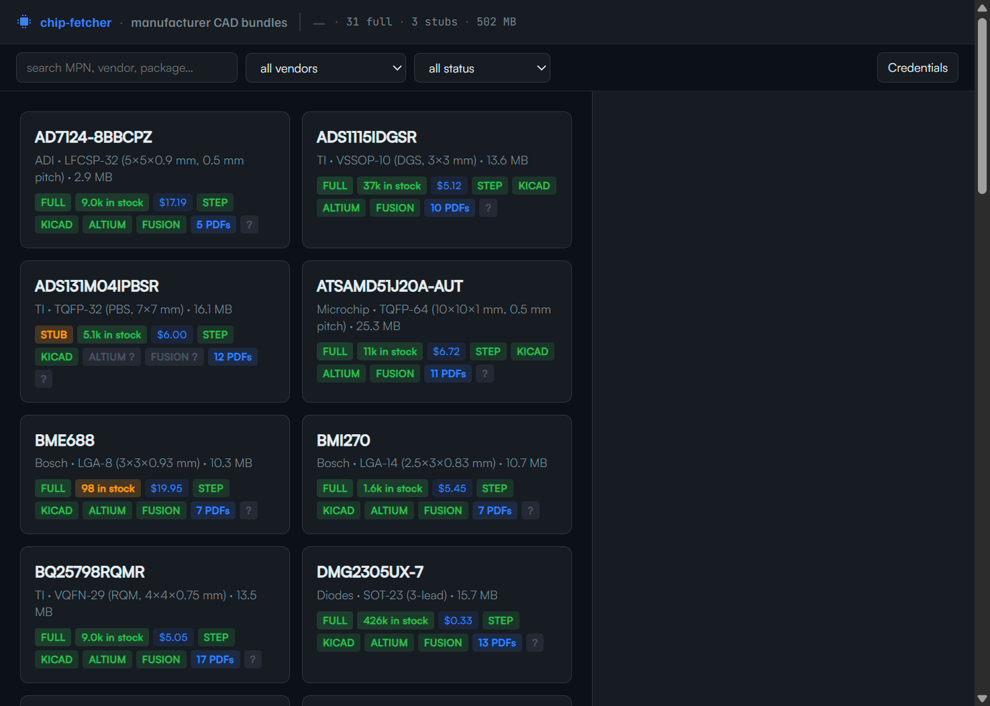Click the 426k in stock badge on DMG2305UX-7

pos(395,621)
